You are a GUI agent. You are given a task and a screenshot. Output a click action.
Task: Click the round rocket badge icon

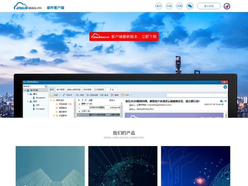(x=227, y=6)
